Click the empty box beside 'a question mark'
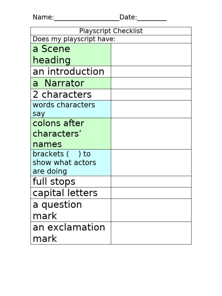This screenshot has width=222, height=296. pyautogui.click(x=151, y=210)
